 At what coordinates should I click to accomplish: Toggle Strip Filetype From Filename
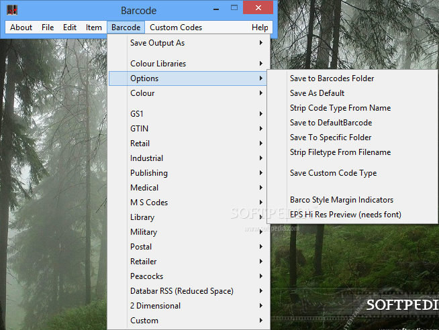[352, 152]
